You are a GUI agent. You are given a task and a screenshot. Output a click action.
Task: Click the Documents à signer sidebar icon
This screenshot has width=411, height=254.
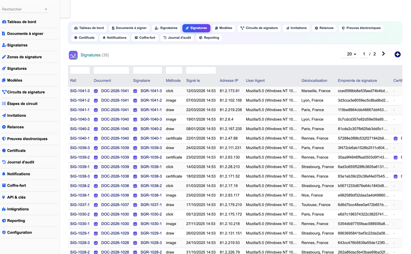pyautogui.click(x=4, y=34)
